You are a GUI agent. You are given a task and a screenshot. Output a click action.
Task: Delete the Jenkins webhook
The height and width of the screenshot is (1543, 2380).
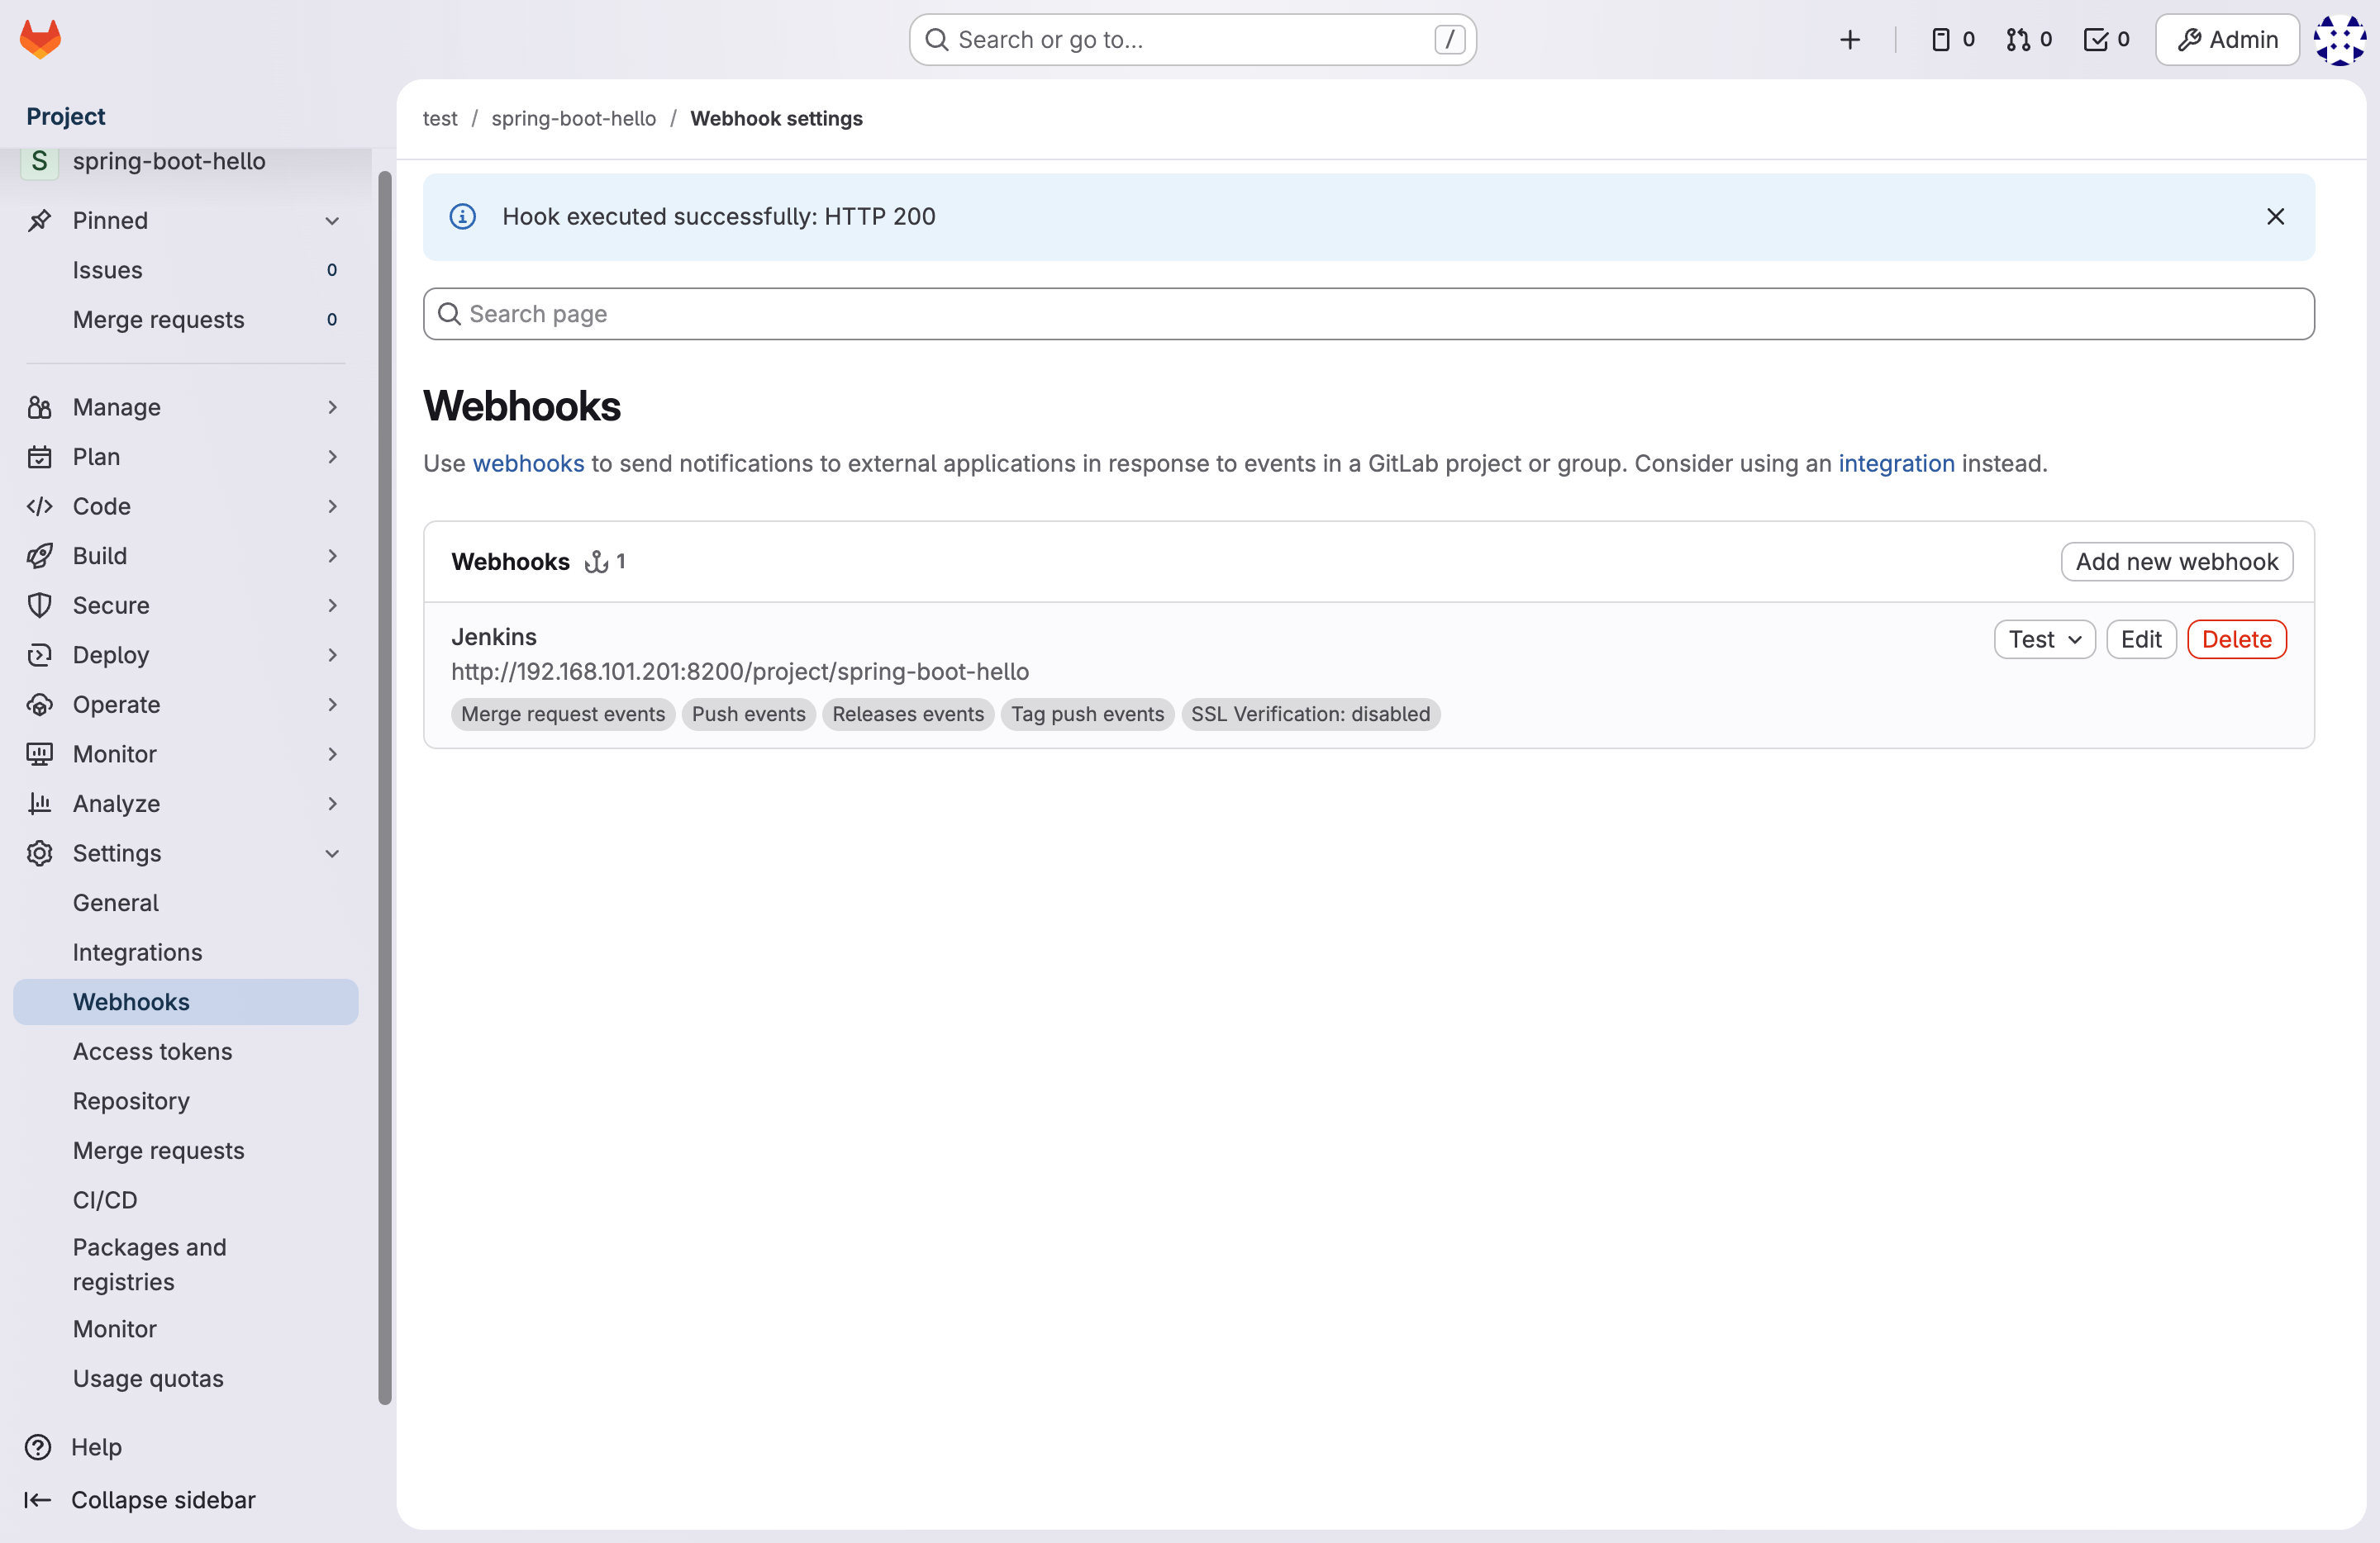point(2236,639)
